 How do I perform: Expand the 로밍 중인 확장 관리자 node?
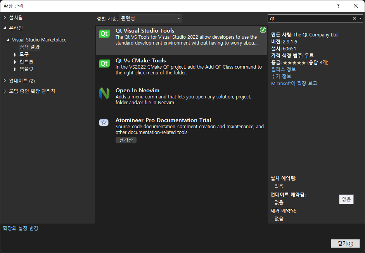[5, 91]
